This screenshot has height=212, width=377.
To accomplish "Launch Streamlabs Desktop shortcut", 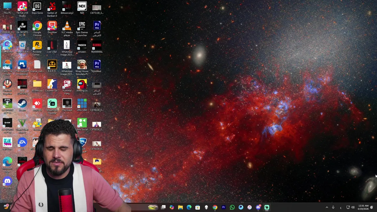I will pyautogui.click(x=52, y=107).
